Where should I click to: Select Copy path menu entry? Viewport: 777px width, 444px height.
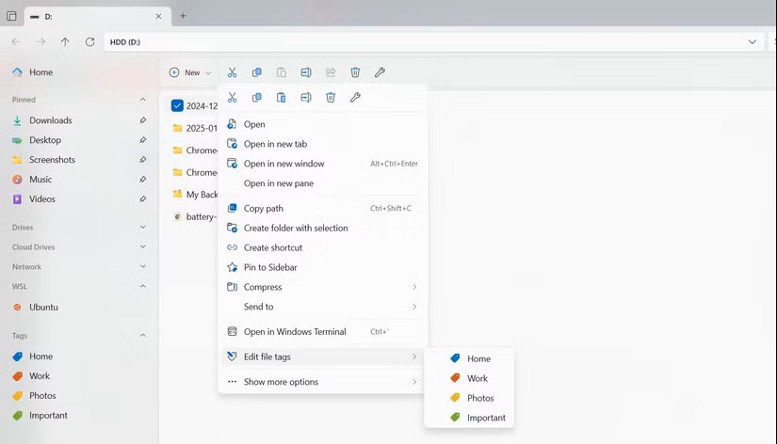(323, 209)
